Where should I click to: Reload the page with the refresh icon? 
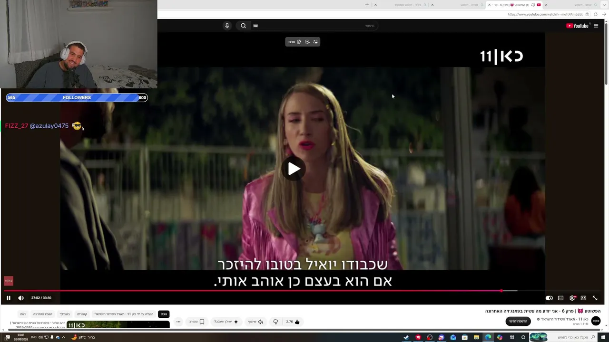point(595,14)
